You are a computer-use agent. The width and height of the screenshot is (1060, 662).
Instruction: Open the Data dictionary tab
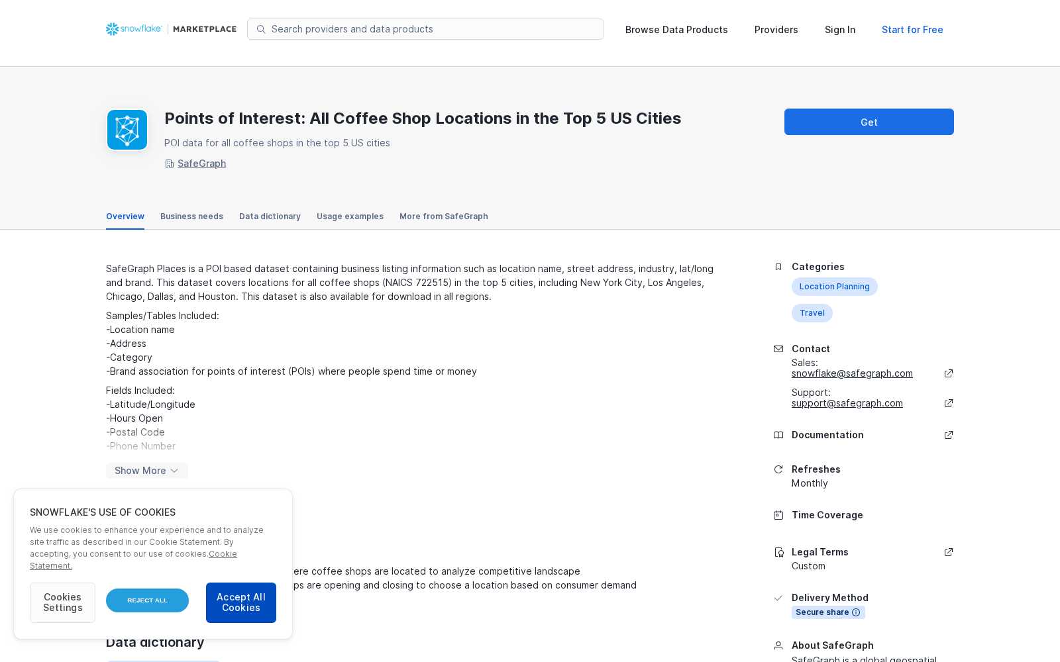click(x=270, y=216)
